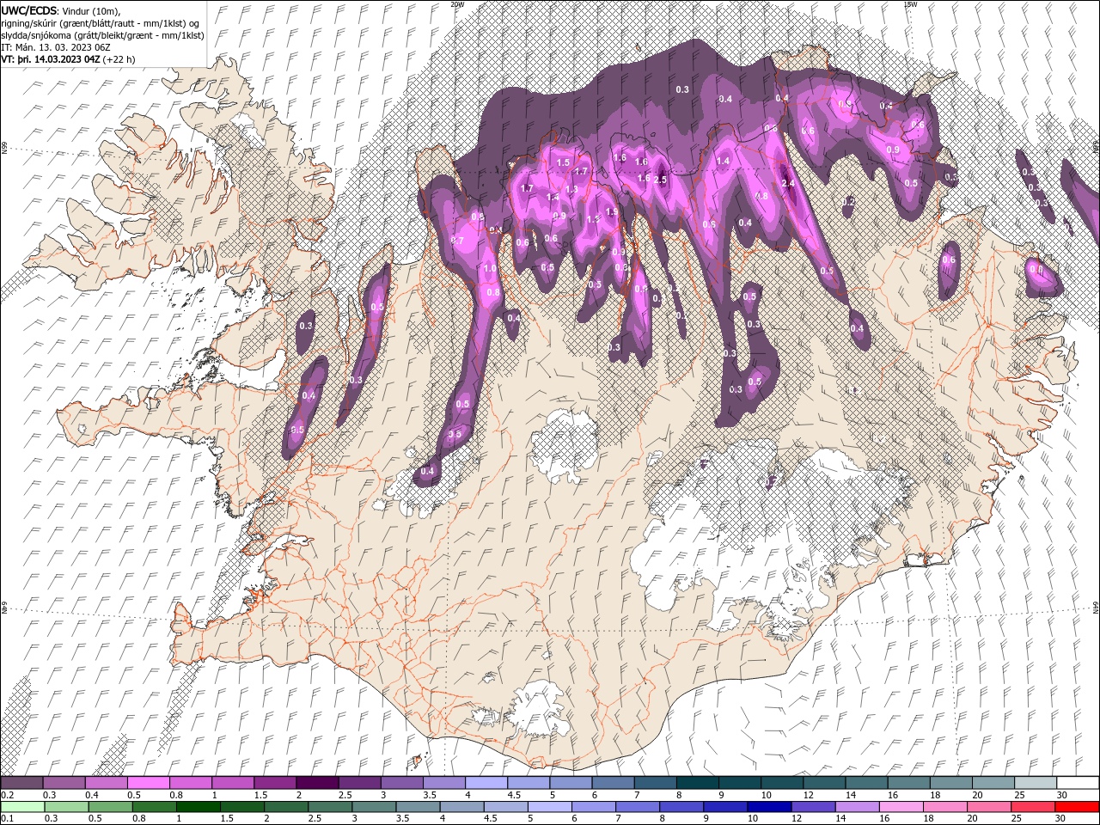This screenshot has height=825, width=1100.
Task: Click the UWC/ECDS title text
Action: point(29,10)
